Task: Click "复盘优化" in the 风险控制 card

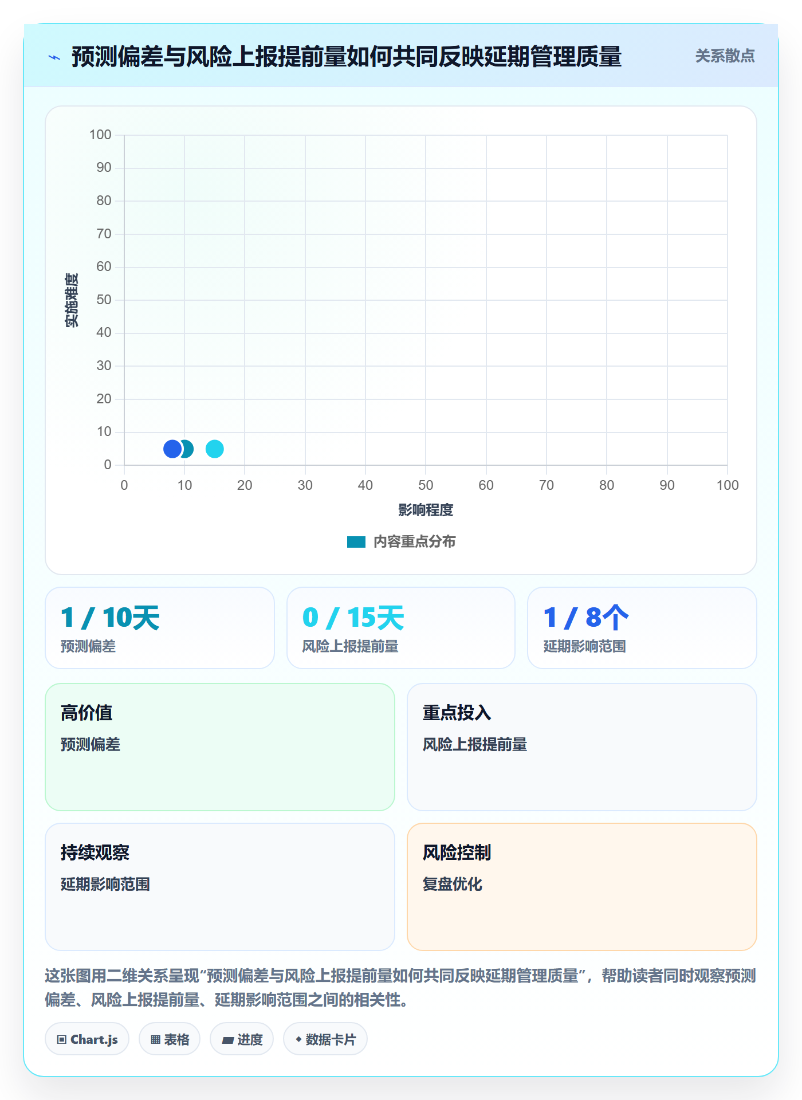Action: (x=453, y=885)
